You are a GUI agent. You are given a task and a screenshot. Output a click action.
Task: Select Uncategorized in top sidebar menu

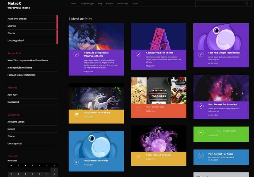[x=33, y=40]
